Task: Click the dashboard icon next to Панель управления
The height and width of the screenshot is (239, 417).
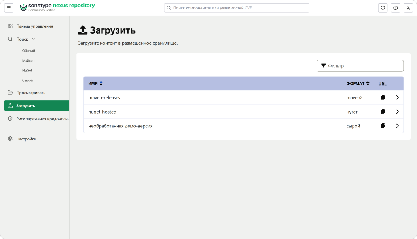Action: click(10, 26)
